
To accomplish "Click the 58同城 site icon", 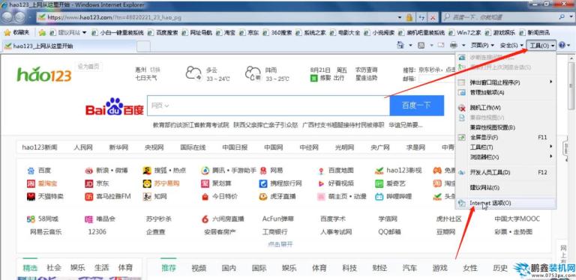I will pyautogui.click(x=31, y=219).
